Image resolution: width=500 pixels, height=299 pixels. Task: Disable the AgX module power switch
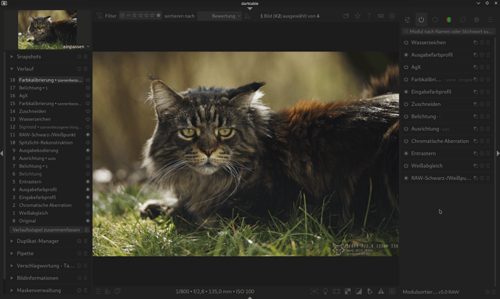pyautogui.click(x=406, y=67)
